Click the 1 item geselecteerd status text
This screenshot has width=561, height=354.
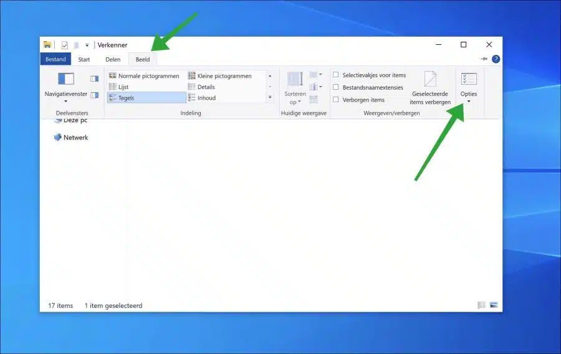(113, 306)
